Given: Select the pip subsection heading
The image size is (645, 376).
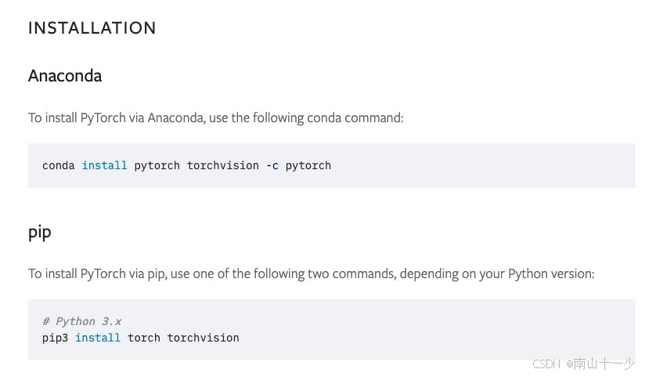Looking at the screenshot, I should click(39, 233).
